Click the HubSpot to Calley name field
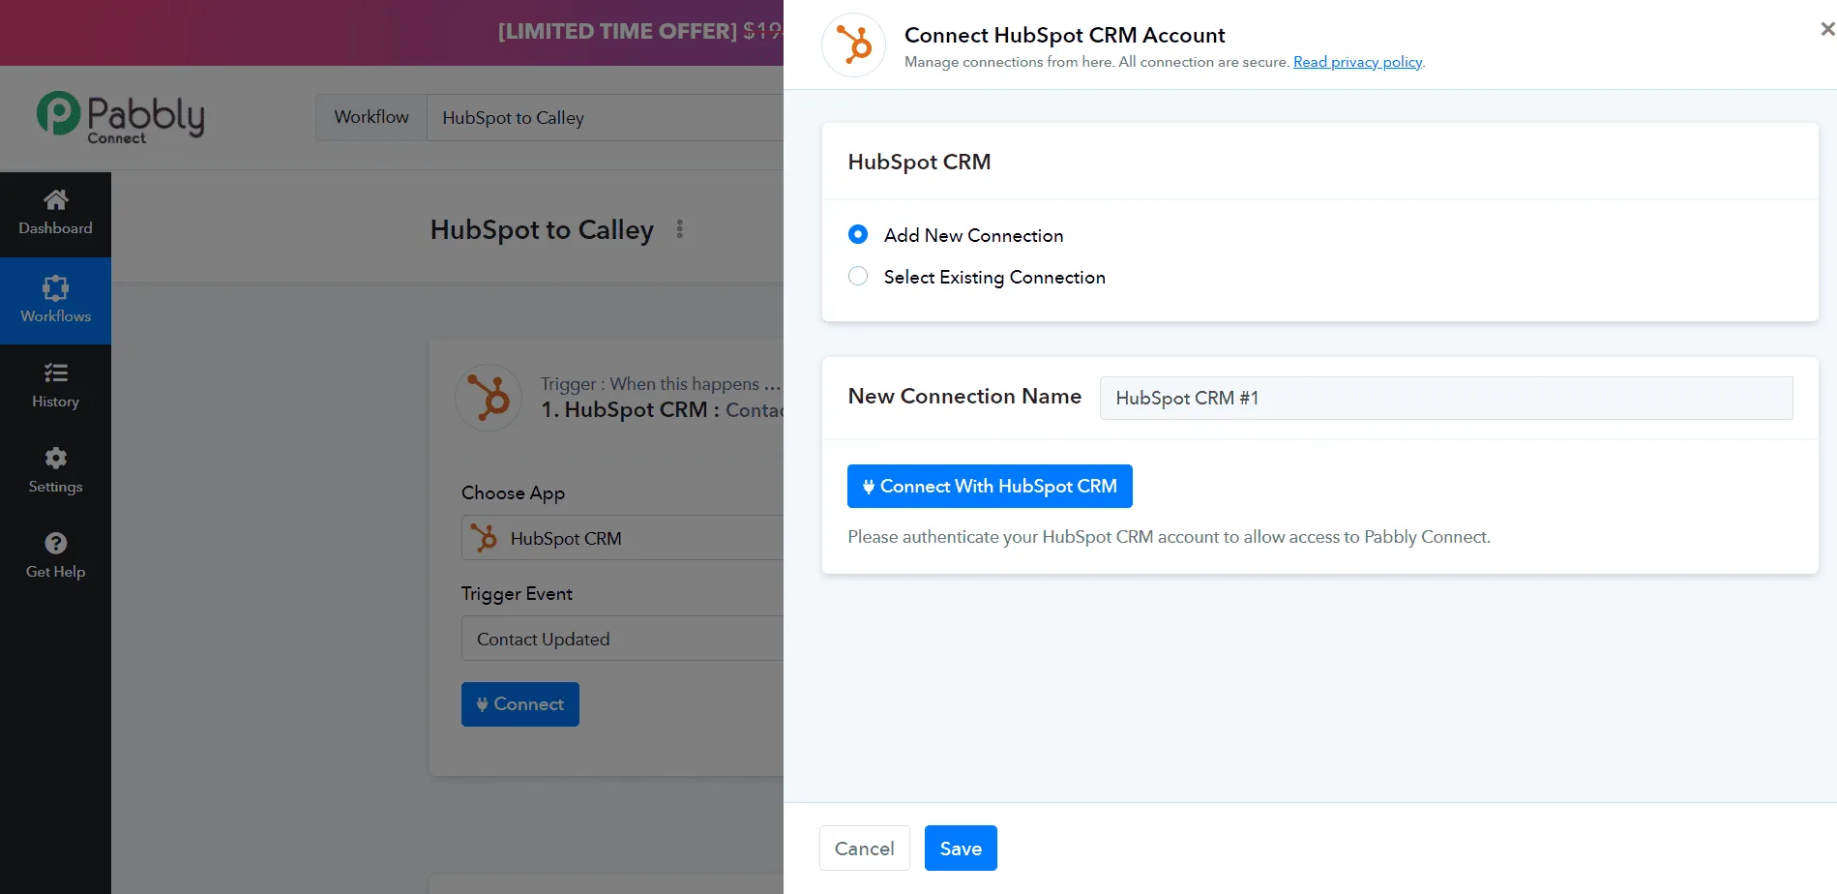 tap(605, 117)
